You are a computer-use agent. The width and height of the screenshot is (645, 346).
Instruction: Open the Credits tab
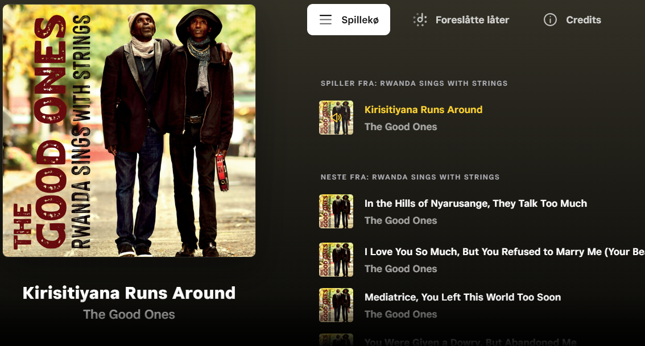572,20
